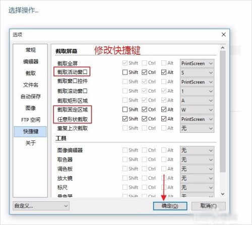Open key dropdown for 截取全屏
The height and width of the screenshot is (225, 252).
[197, 63]
